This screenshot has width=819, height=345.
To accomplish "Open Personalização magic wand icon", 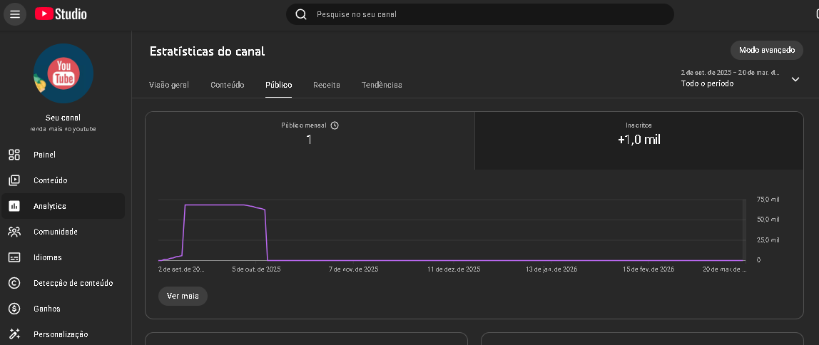I will point(14,334).
